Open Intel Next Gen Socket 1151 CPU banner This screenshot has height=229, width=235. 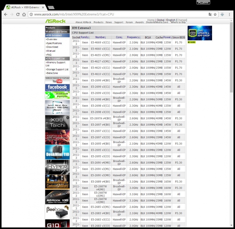pos(58,108)
